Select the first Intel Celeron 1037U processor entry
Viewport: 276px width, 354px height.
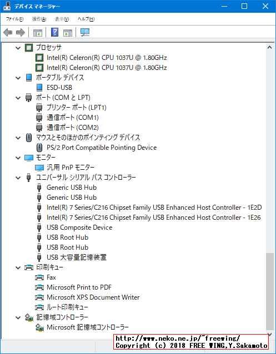[x=107, y=58]
